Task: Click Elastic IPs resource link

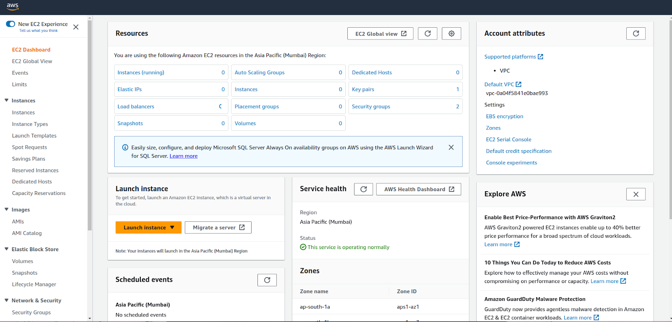Action: click(x=129, y=89)
